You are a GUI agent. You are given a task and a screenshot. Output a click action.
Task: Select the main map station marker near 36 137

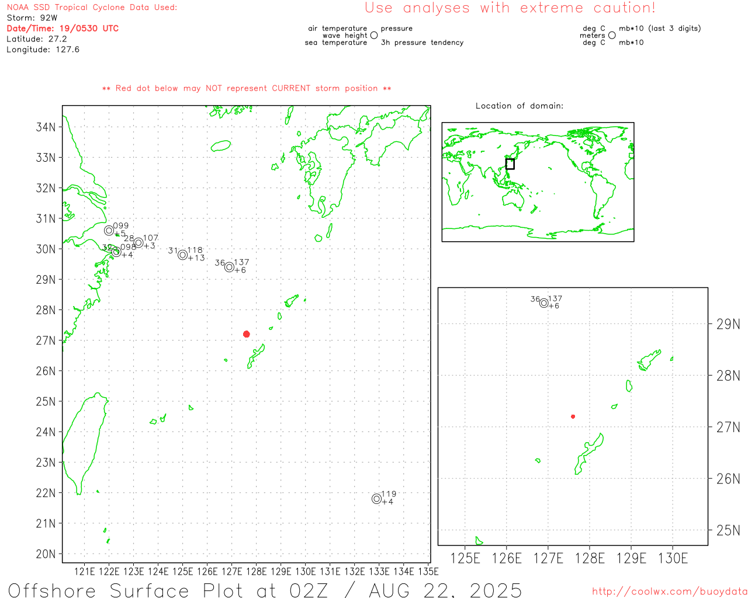(x=230, y=267)
